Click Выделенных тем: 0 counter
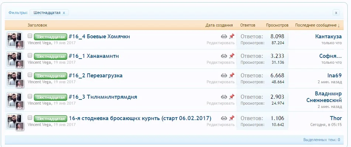 (322, 140)
